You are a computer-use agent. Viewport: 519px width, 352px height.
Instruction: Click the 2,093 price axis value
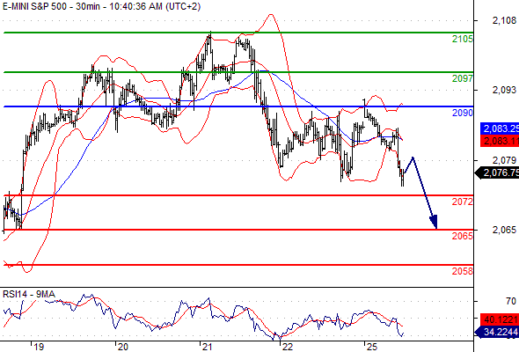(x=504, y=90)
